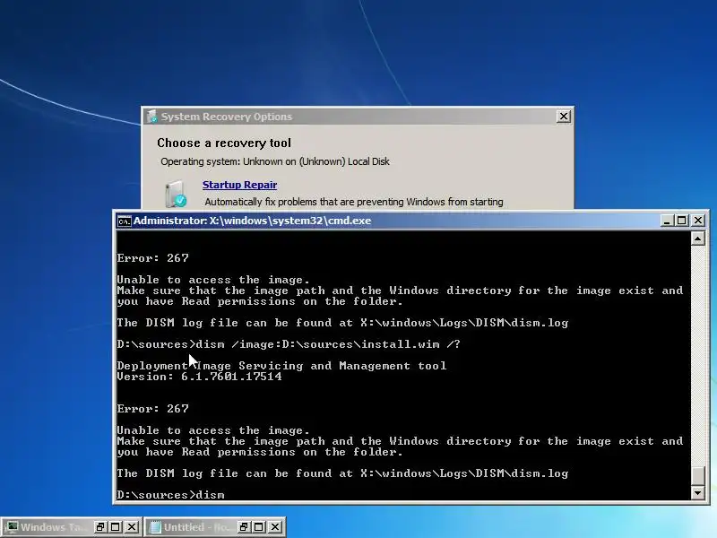This screenshot has width=717, height=538.
Task: Click the 'dism /image:D:\sources\install.wim /?' command line
Action: tap(328, 344)
